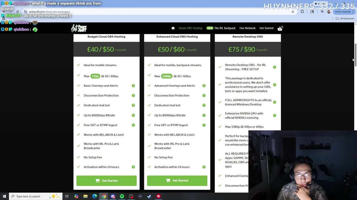Show help for Enhanced Disconnection Protection
The image size is (357, 200).
tap(204, 96)
